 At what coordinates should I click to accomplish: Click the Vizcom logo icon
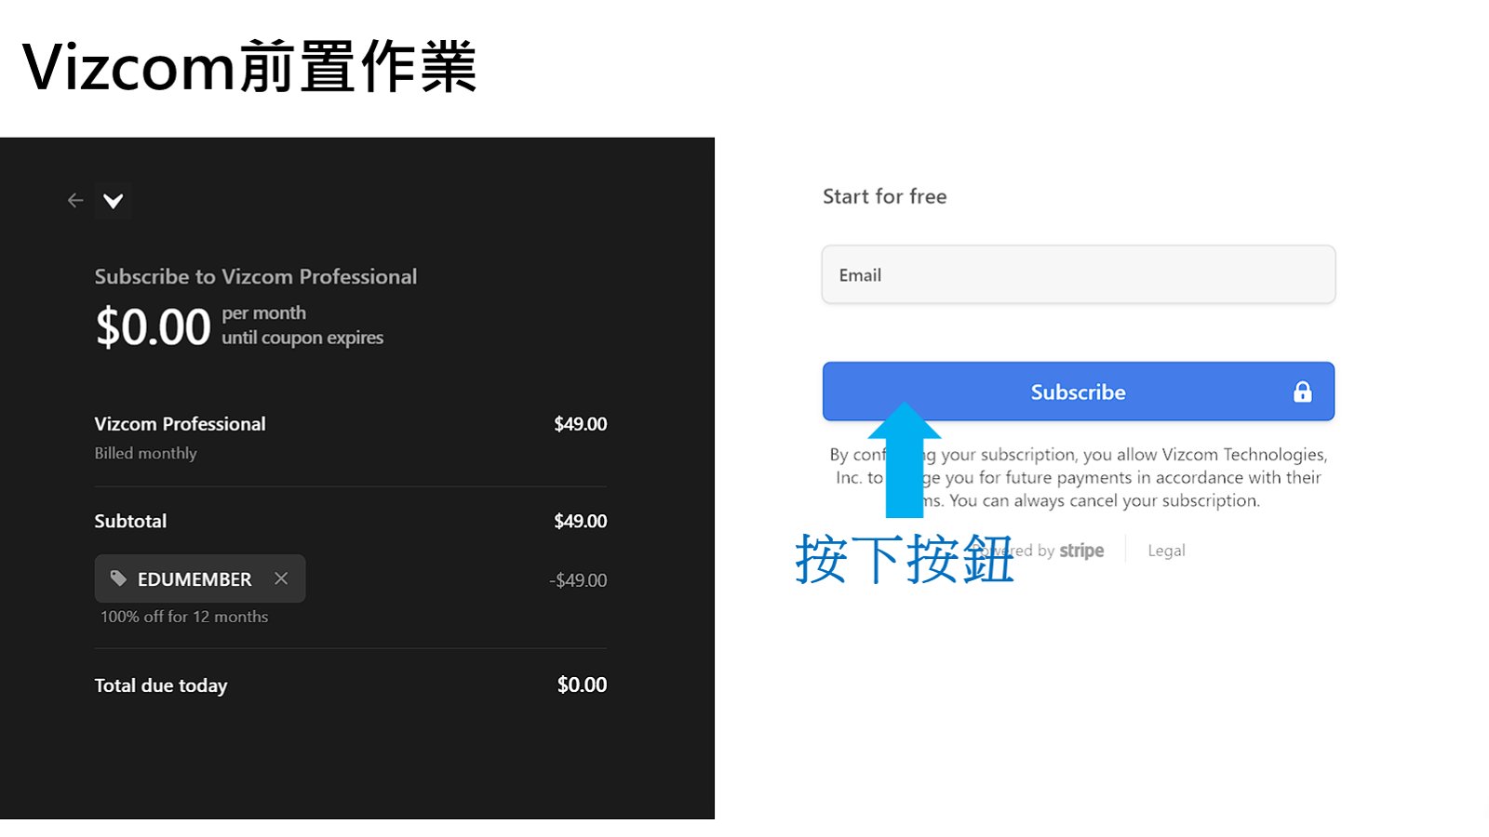point(113,201)
